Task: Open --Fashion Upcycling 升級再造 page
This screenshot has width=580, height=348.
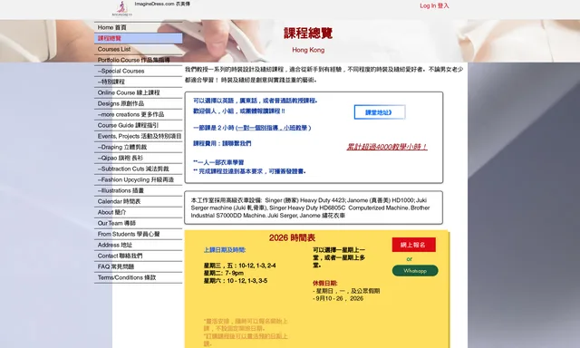Action: 138,179
